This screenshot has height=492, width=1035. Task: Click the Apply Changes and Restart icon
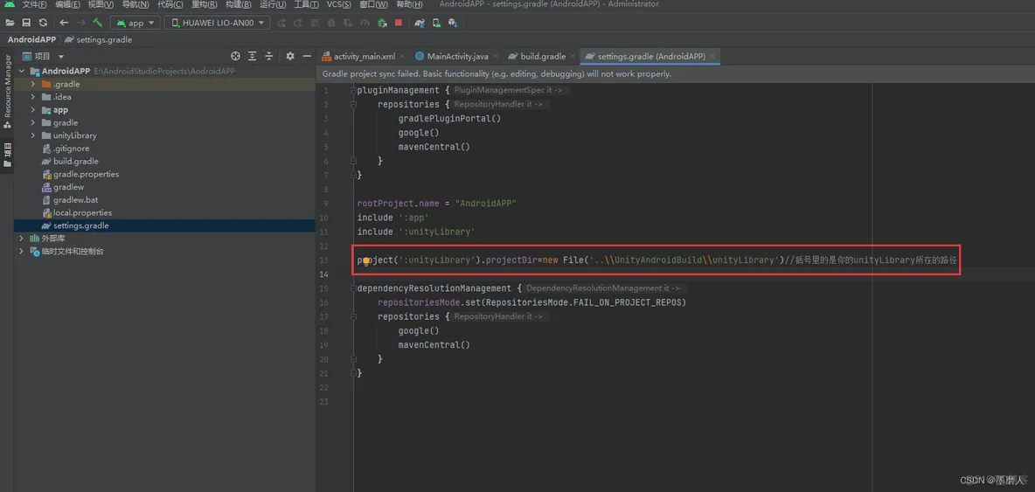(298, 23)
